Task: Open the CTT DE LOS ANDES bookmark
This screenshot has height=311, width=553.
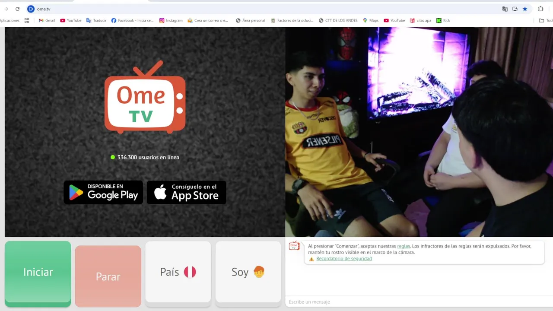Action: tap(338, 20)
